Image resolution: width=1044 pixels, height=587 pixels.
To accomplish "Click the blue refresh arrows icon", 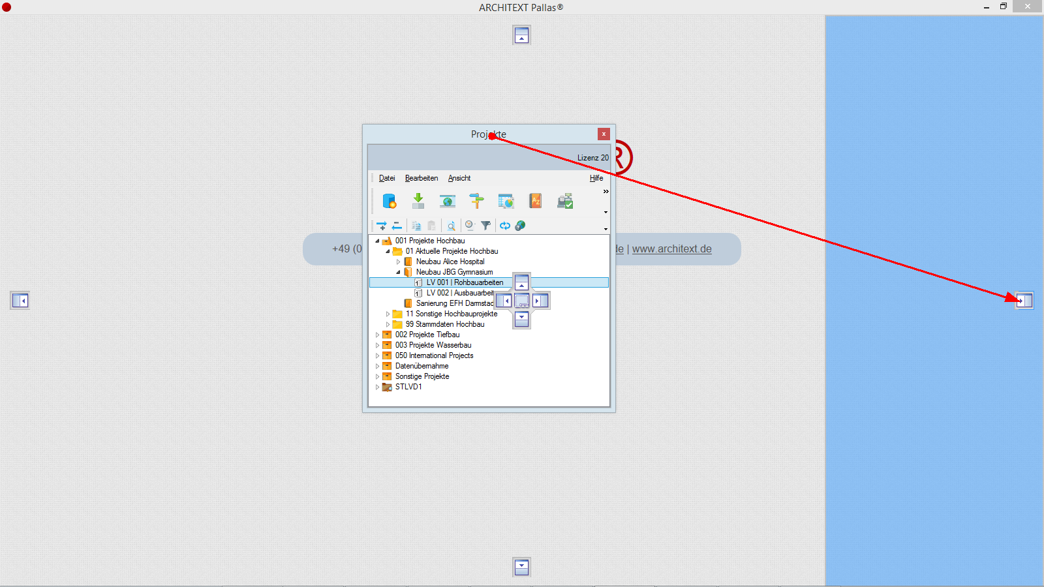I will click(x=505, y=226).
